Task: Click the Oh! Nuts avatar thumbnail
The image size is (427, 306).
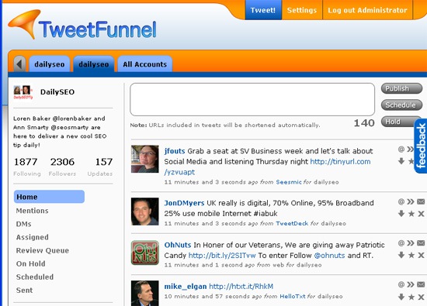Action: pos(145,253)
